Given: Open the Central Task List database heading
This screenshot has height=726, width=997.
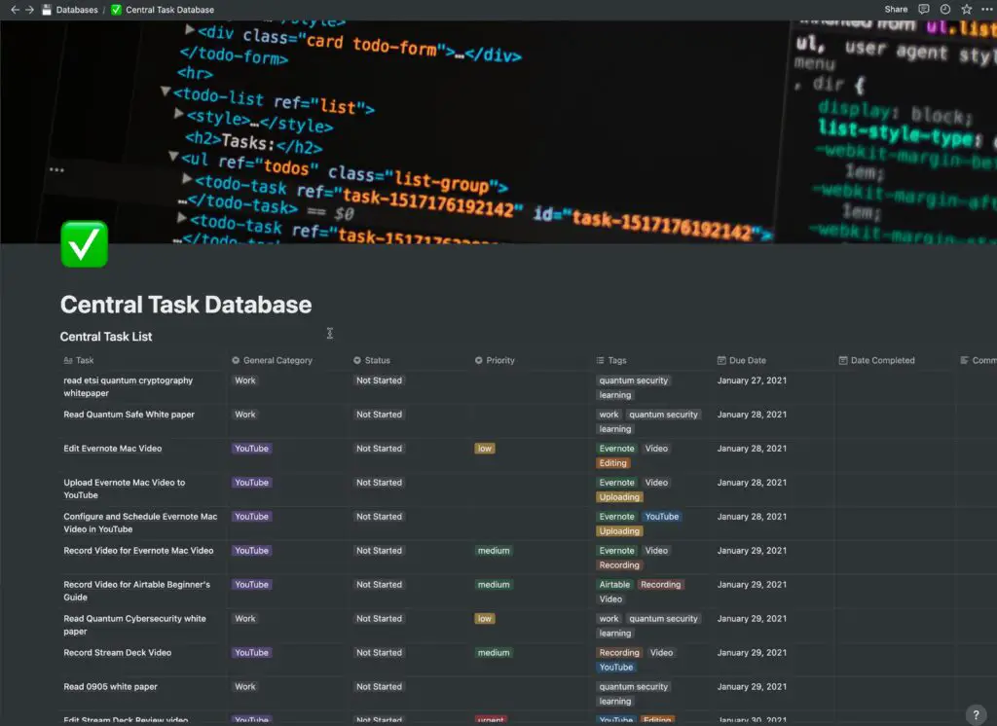Looking at the screenshot, I should coord(106,337).
